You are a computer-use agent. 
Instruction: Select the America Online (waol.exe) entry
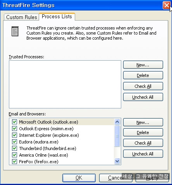pyautogui.click(x=43, y=155)
